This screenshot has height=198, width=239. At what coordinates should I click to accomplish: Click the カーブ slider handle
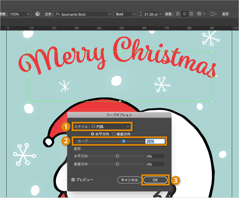click(x=124, y=141)
